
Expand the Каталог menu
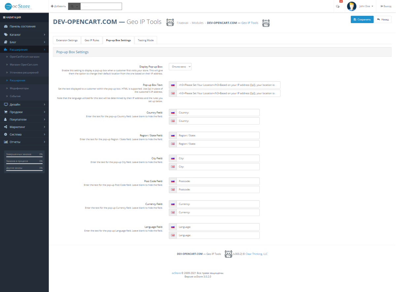tap(24, 34)
